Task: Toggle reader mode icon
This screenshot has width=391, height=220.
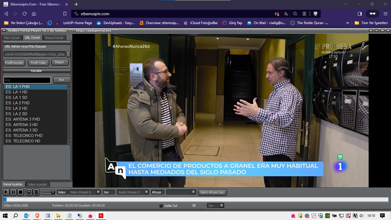Action: tap(304, 14)
